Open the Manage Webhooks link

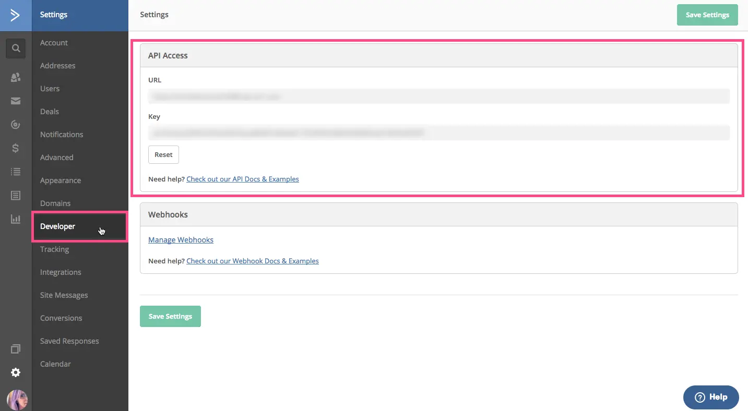[181, 240]
